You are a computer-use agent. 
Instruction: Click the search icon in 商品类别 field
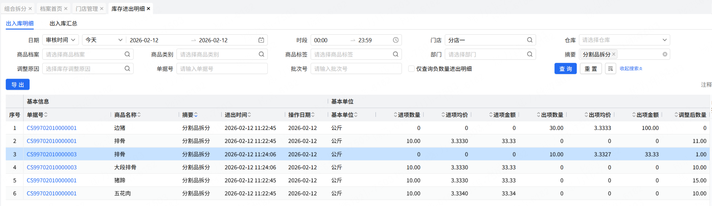tap(261, 54)
